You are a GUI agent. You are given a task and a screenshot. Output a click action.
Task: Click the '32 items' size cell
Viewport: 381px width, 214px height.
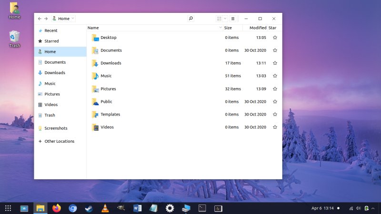tap(233, 89)
